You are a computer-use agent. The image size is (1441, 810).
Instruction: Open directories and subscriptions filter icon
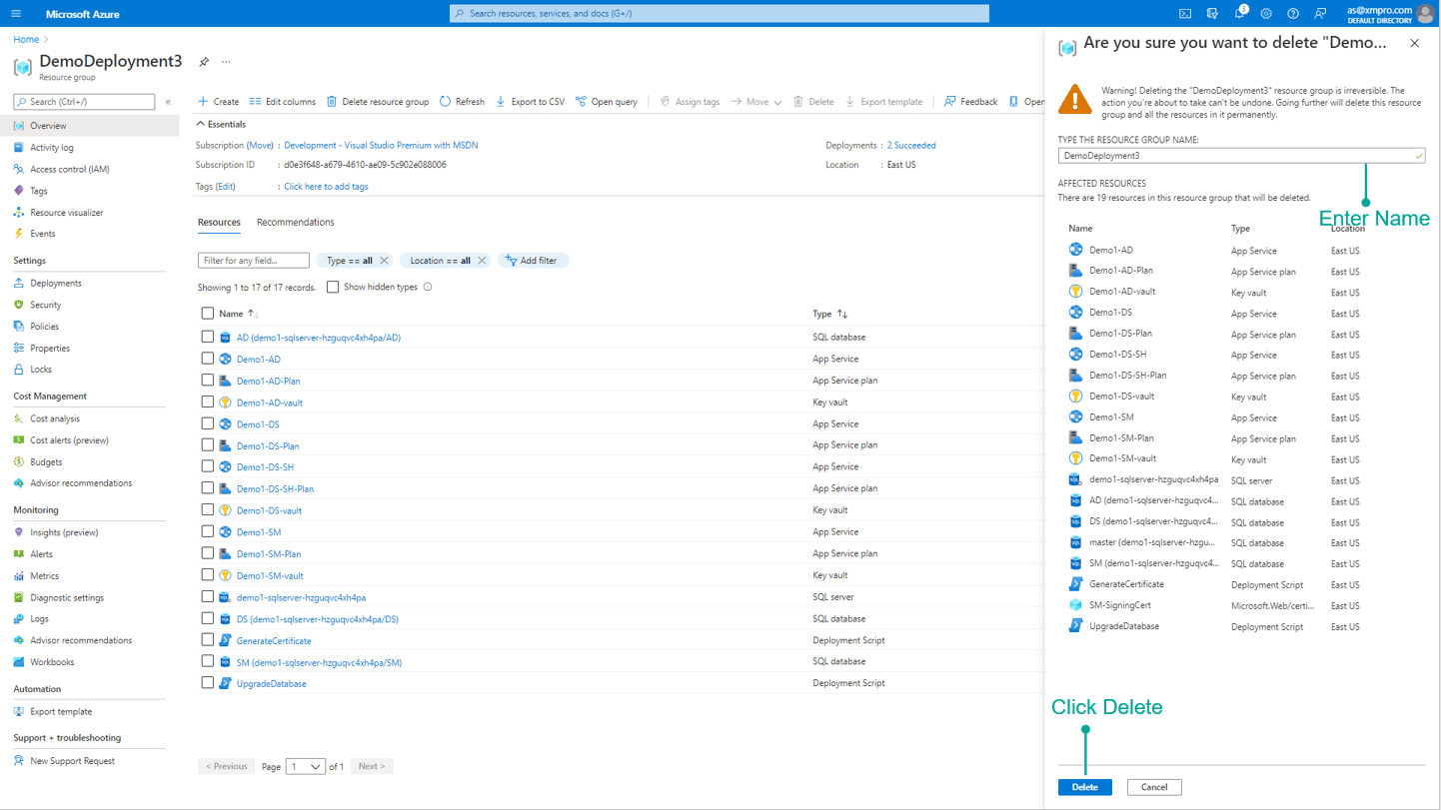point(1212,14)
